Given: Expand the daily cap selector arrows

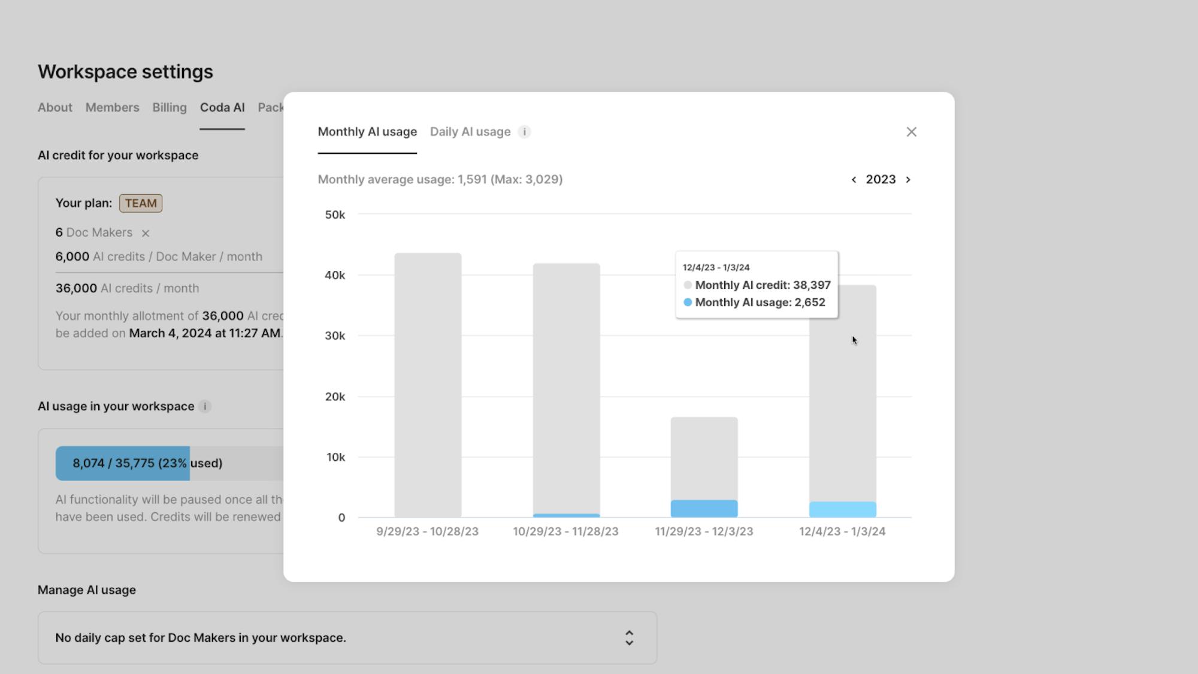Looking at the screenshot, I should tap(629, 637).
